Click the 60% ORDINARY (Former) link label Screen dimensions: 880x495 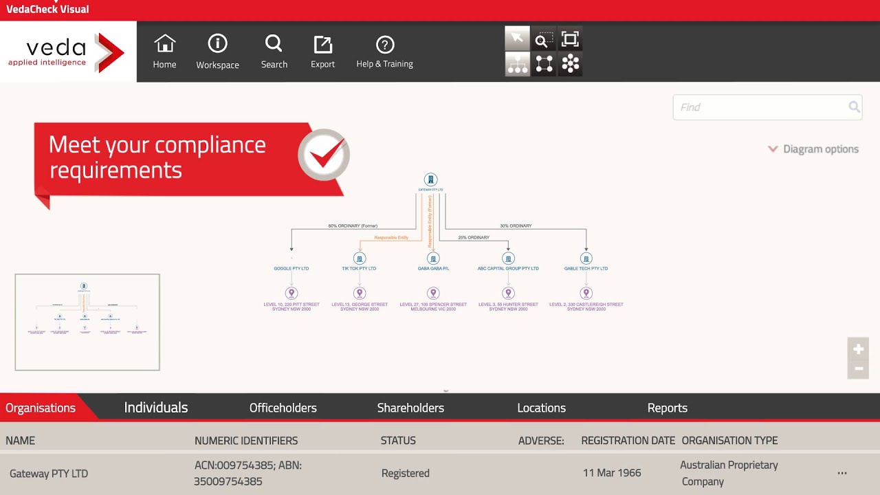353,226
